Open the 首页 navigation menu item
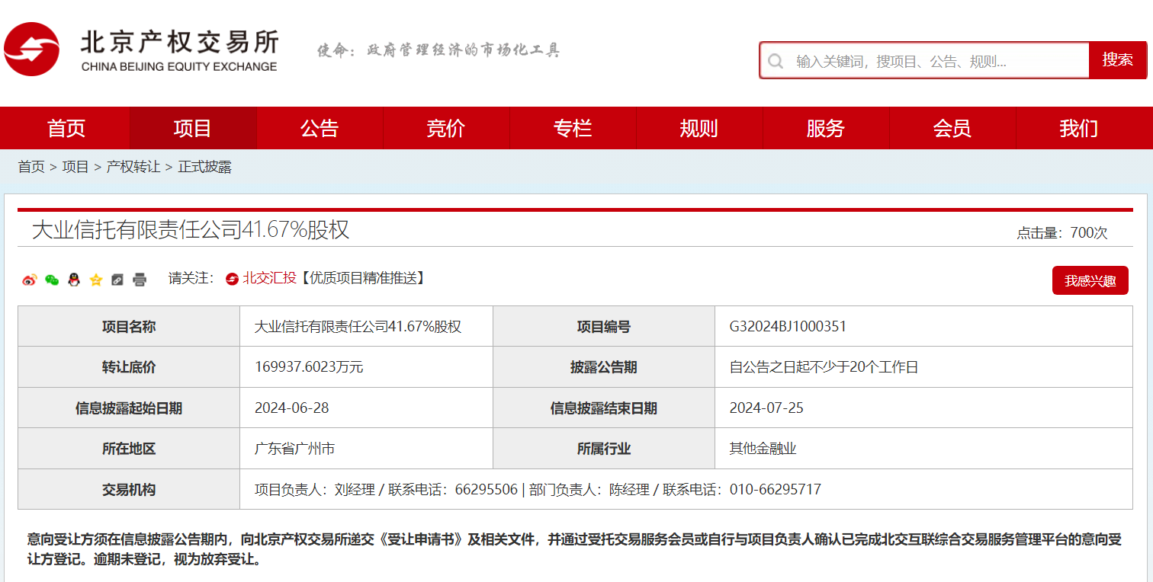This screenshot has width=1153, height=582. pos(66,128)
